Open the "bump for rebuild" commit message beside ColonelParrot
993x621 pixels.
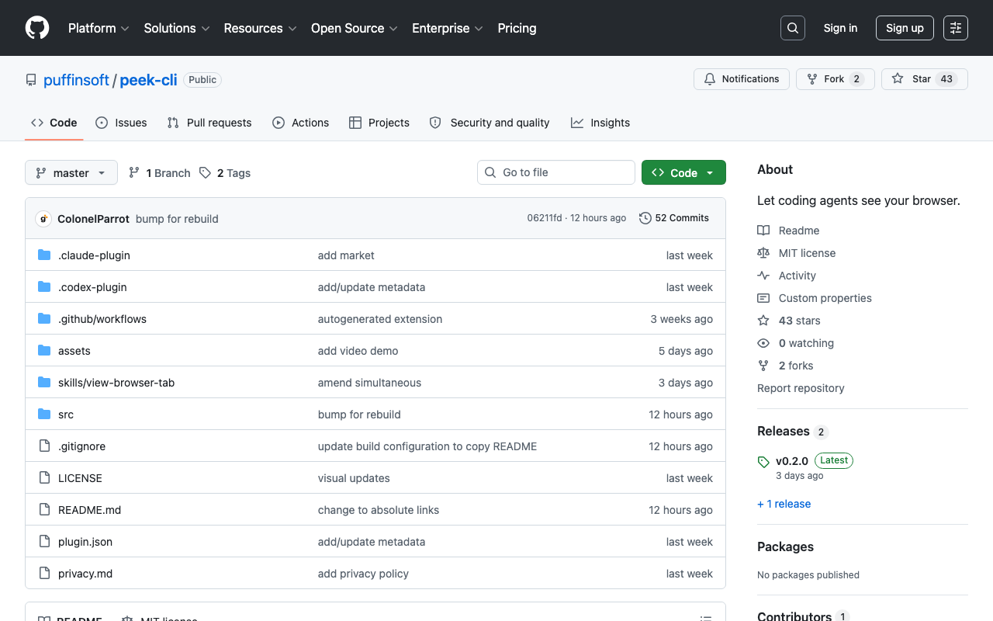tap(177, 219)
